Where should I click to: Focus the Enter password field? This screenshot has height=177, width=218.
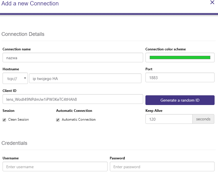(x=162, y=167)
